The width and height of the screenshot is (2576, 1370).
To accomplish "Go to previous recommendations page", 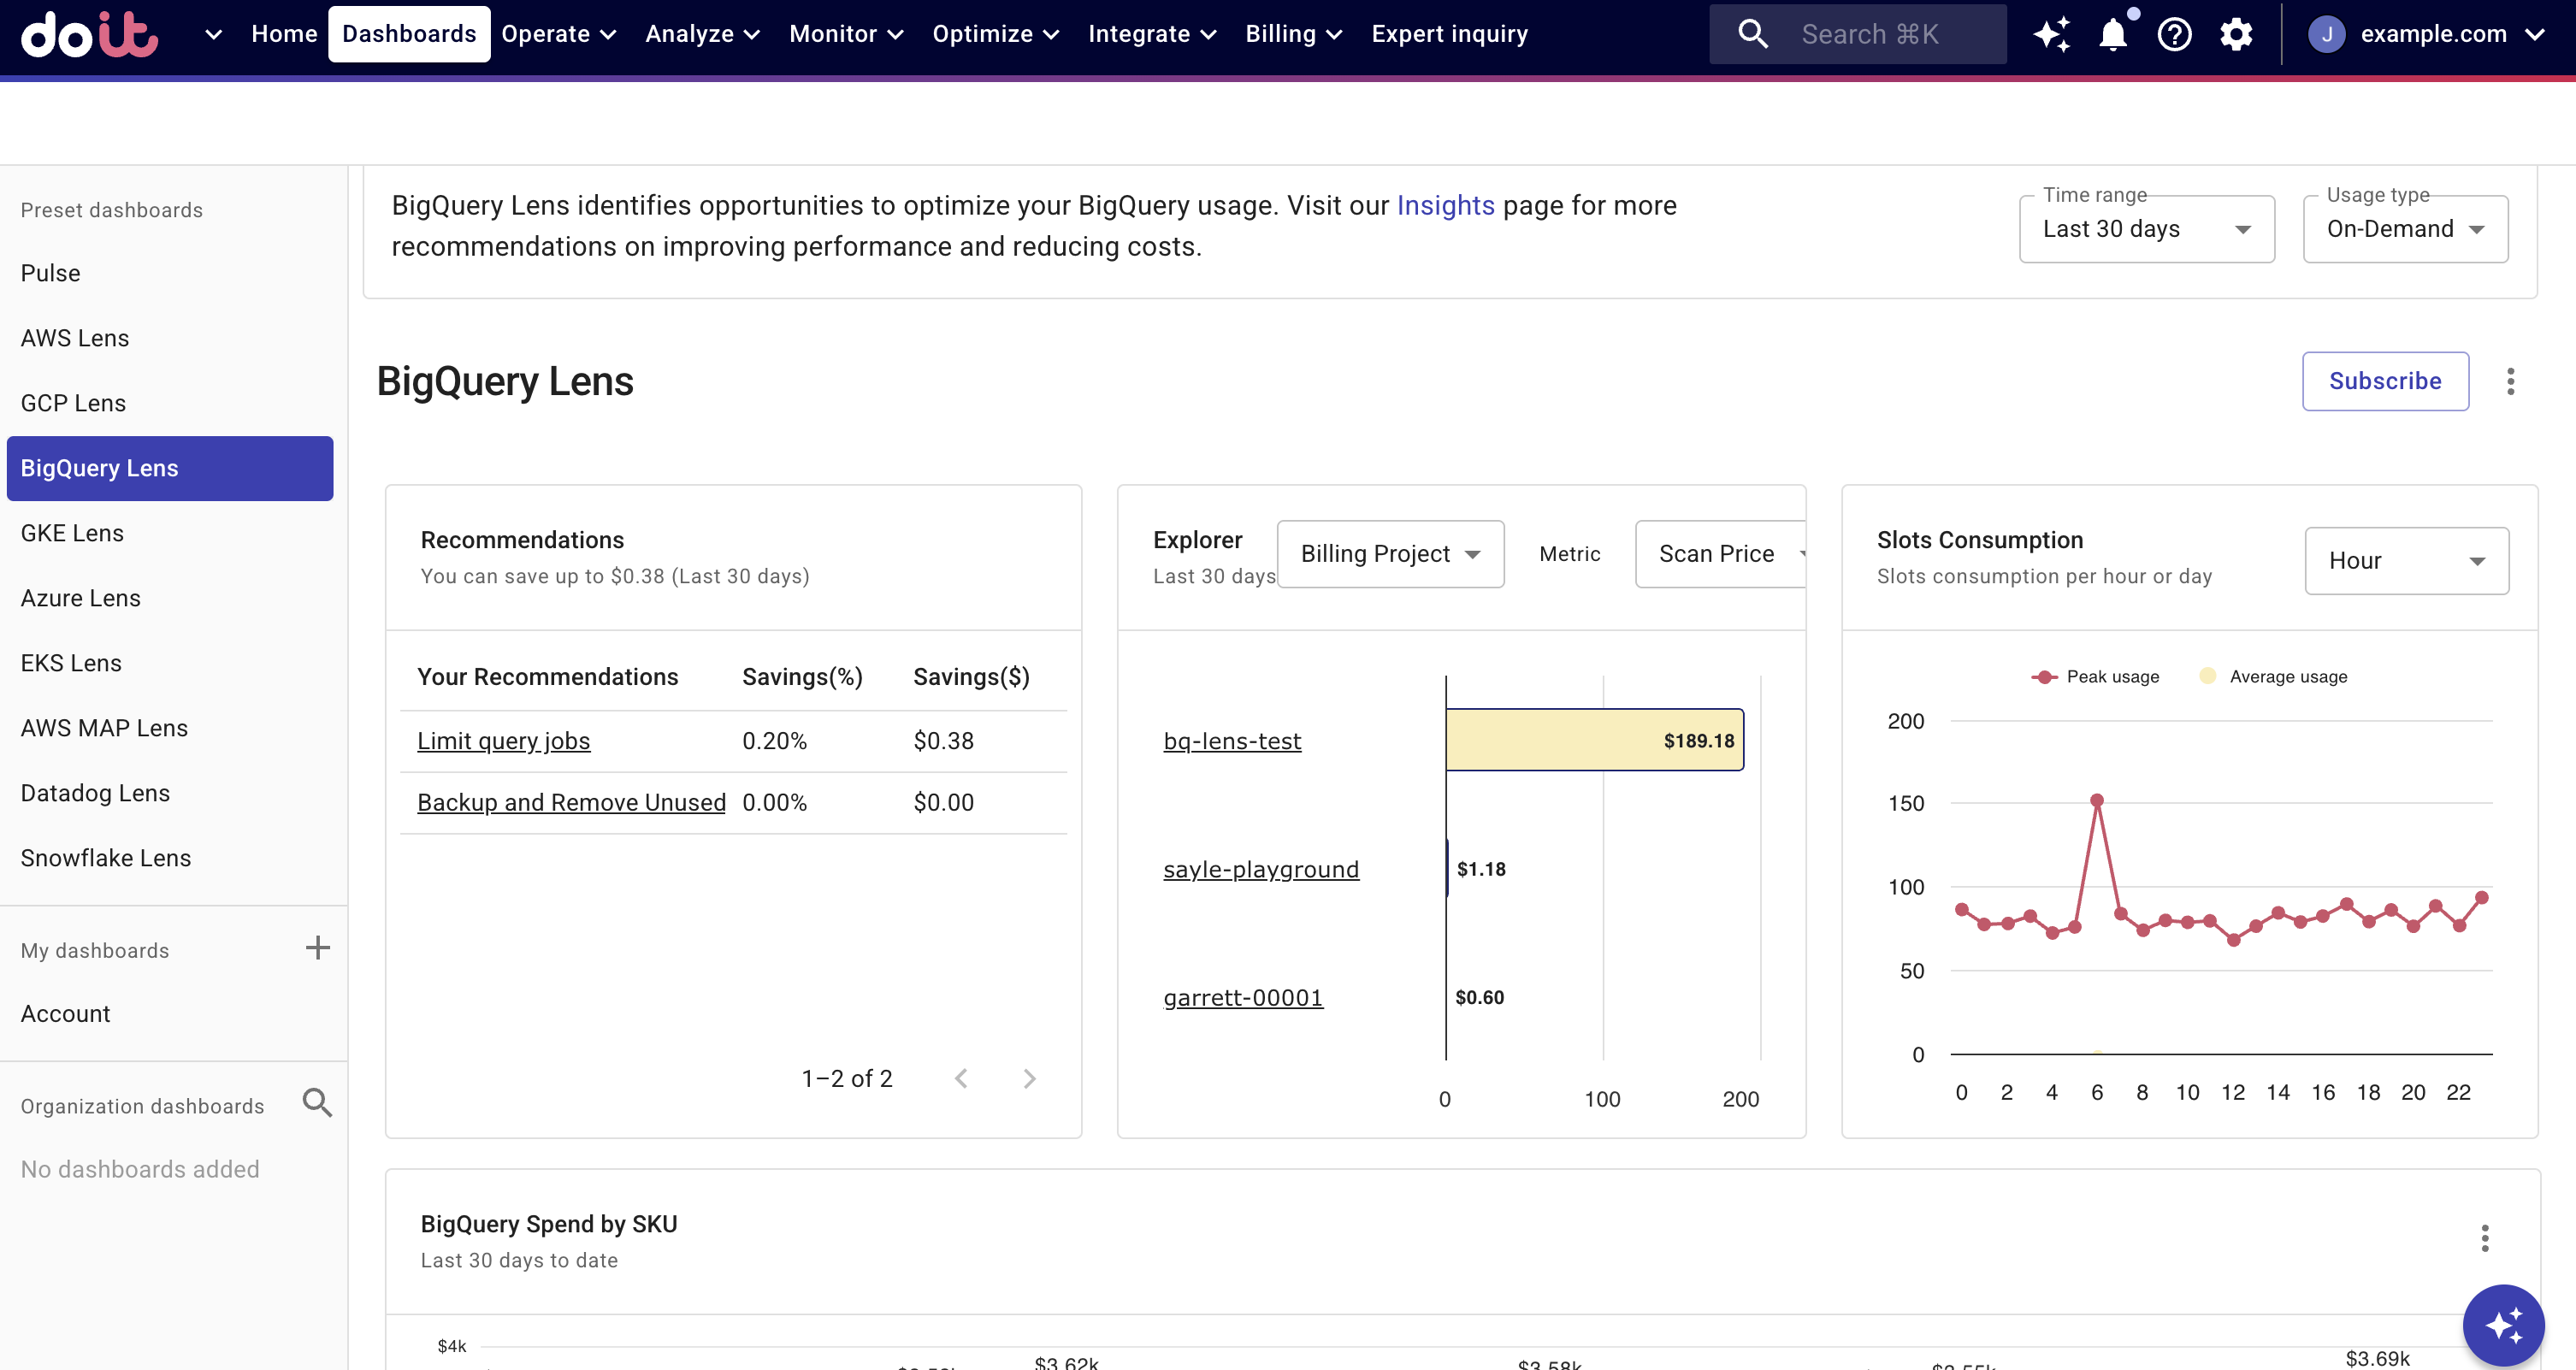I will [961, 1078].
